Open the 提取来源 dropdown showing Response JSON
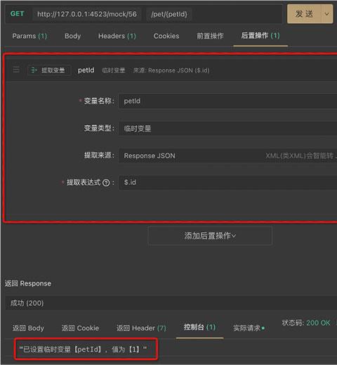Screen dimensions: 337x365 click(227, 155)
